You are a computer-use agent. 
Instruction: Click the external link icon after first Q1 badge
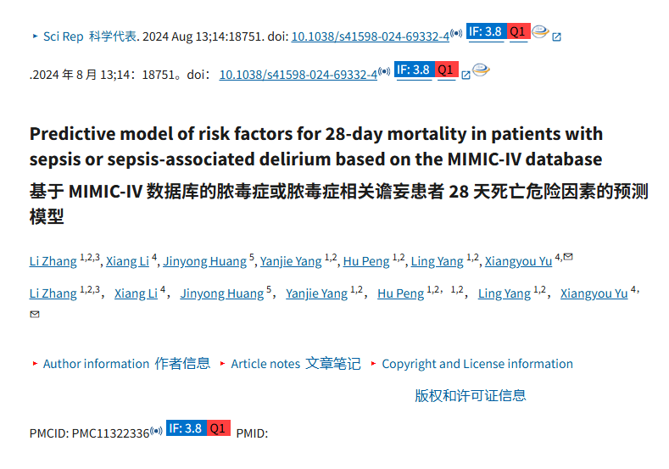[x=556, y=37]
